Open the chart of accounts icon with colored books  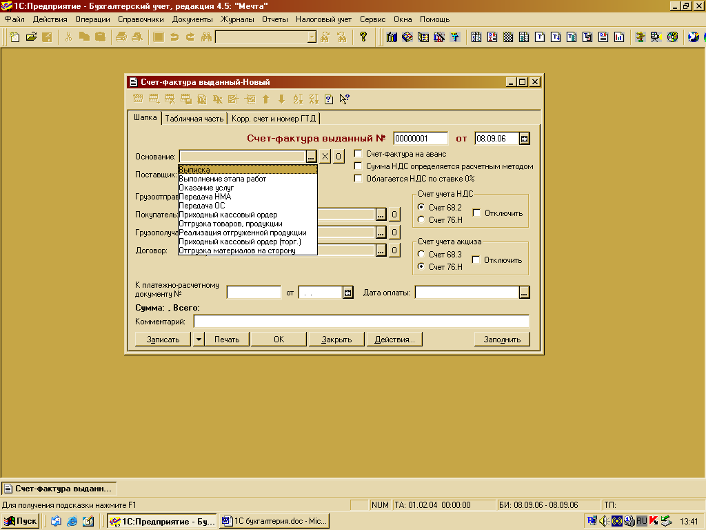392,37
